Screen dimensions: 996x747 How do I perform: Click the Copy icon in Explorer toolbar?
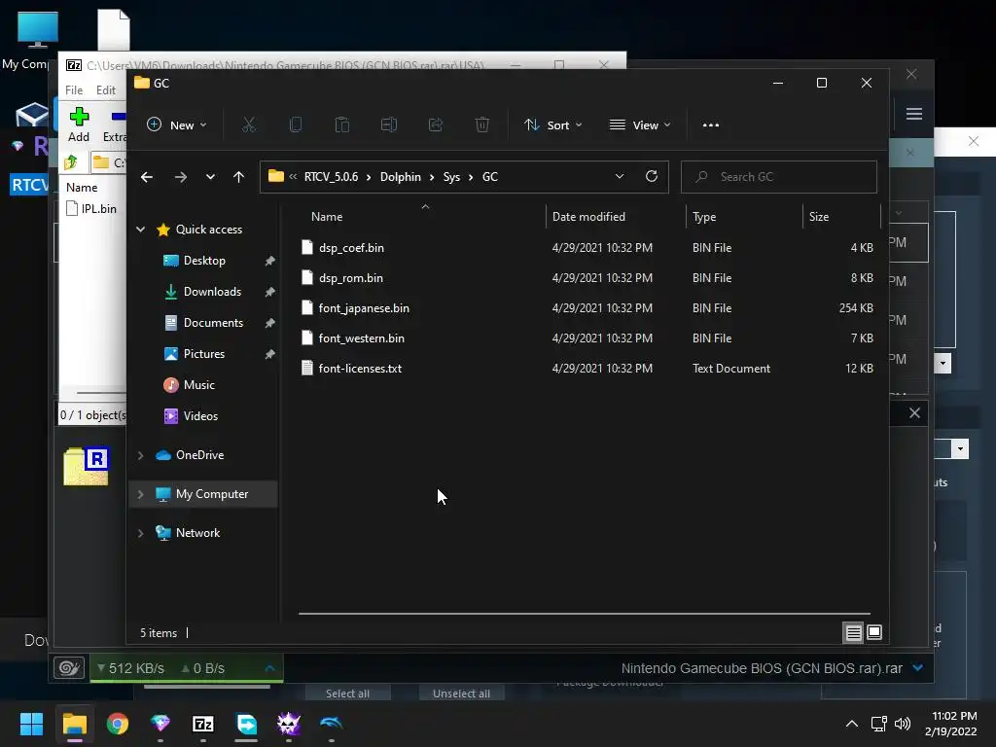click(296, 124)
